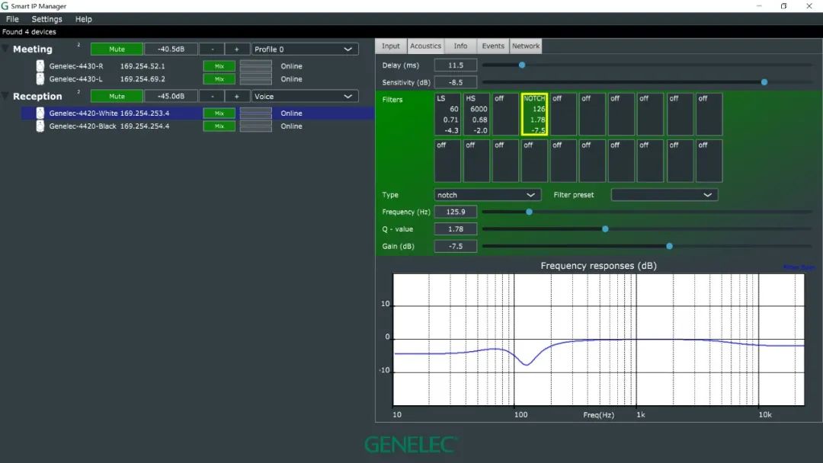Image resolution: width=823 pixels, height=463 pixels.
Task: Switch to the Input tab
Action: coord(390,46)
